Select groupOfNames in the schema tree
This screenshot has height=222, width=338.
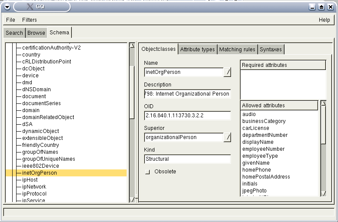coord(40,152)
